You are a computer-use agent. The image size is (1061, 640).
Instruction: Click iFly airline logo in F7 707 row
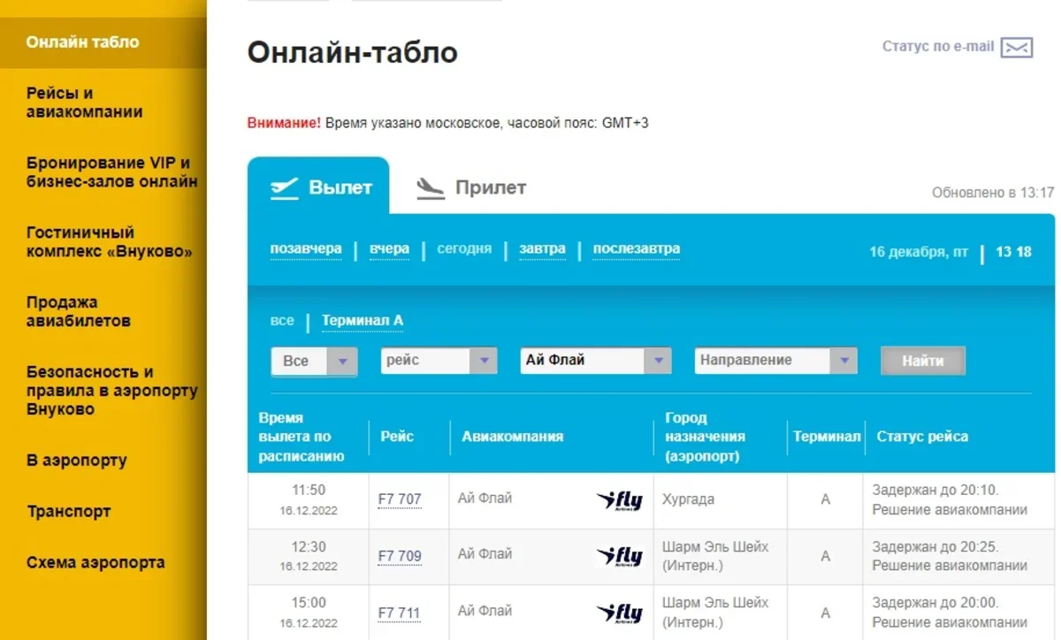tap(619, 500)
